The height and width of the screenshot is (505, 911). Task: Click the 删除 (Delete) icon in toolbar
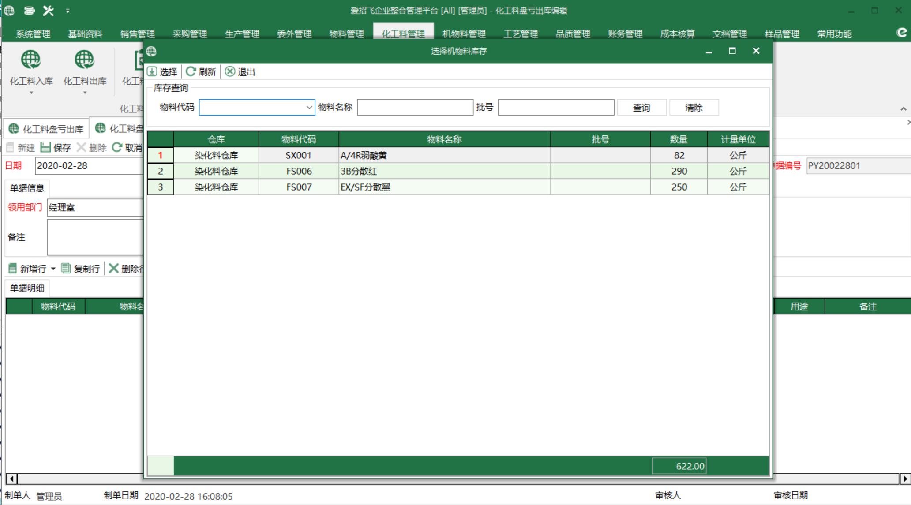(93, 147)
